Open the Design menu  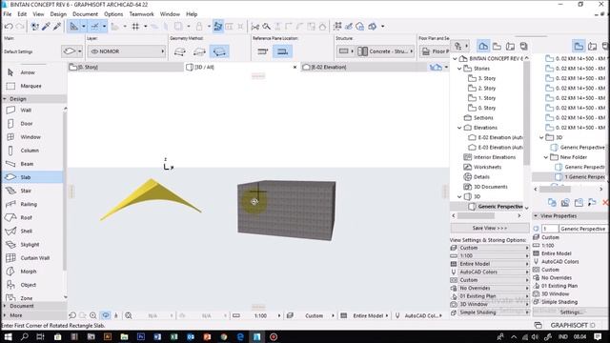[x=58, y=14]
